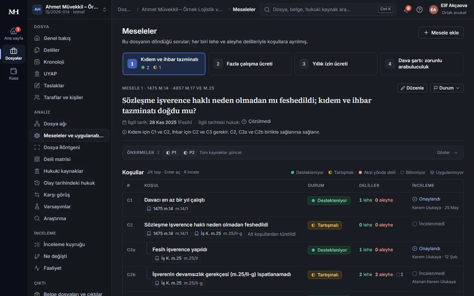
Task: Click the Mesele ekle button
Action: (441, 33)
